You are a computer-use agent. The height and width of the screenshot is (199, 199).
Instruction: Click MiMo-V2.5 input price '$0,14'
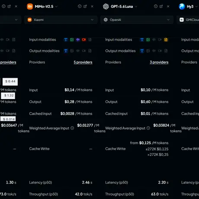point(69,90)
